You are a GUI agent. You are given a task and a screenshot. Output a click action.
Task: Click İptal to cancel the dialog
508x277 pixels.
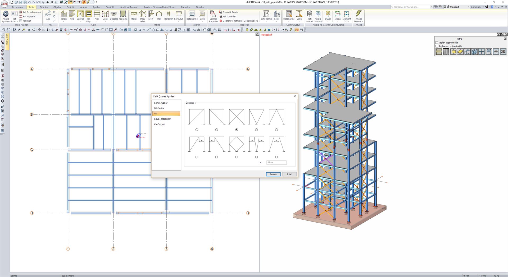(289, 174)
